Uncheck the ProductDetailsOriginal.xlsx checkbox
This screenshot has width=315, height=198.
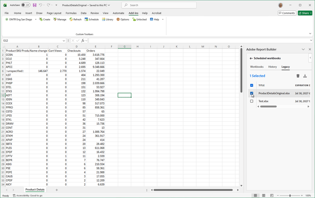(x=252, y=93)
